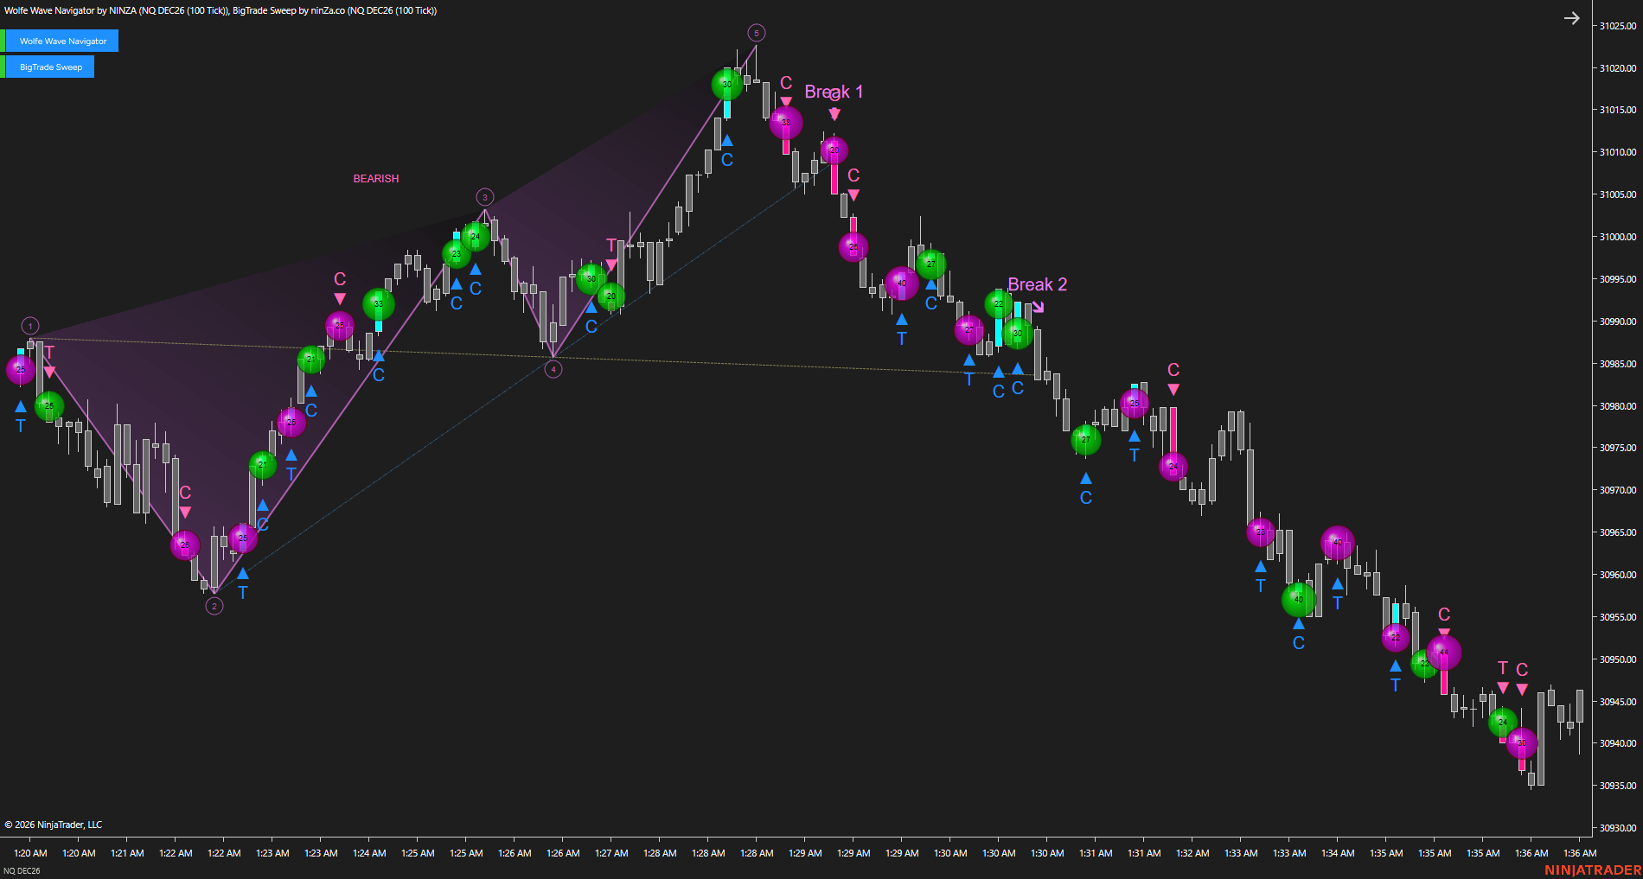Click the NinjaTrader copyright text
Image resolution: width=1643 pixels, height=879 pixels.
point(54,825)
